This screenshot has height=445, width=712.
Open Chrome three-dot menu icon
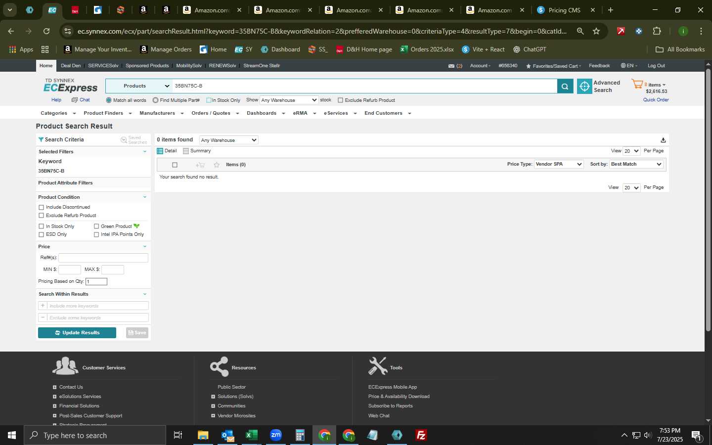(x=701, y=31)
